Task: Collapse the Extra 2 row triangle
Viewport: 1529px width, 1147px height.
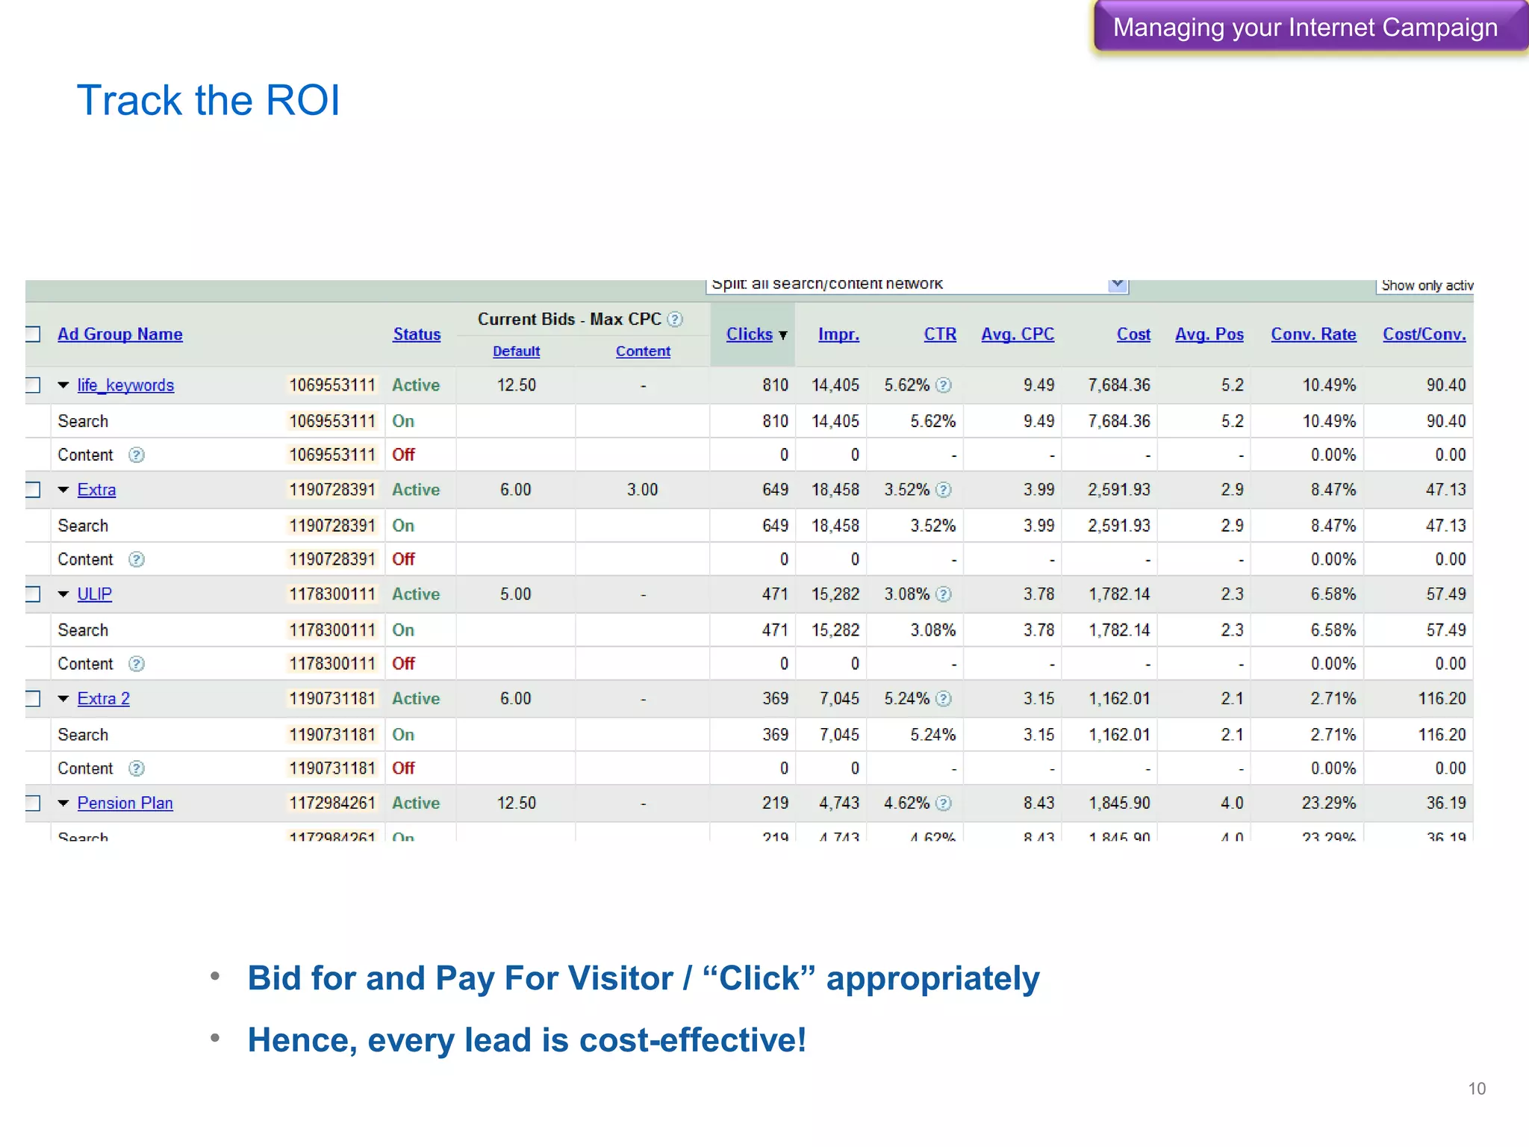Action: point(63,699)
